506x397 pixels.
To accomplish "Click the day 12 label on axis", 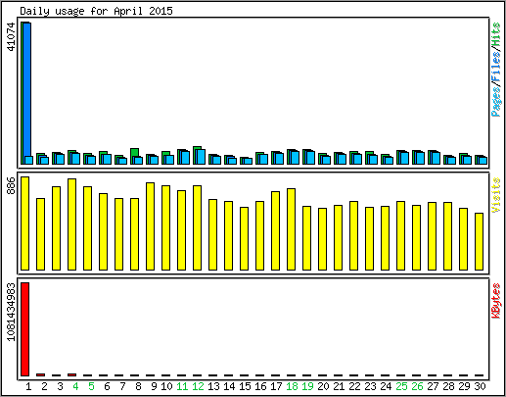I will (x=198, y=386).
